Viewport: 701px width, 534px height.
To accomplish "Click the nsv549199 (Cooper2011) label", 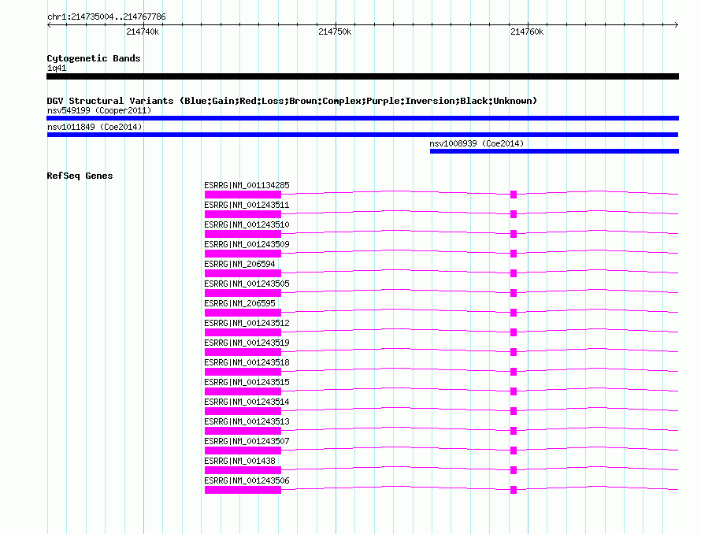I will (99, 110).
